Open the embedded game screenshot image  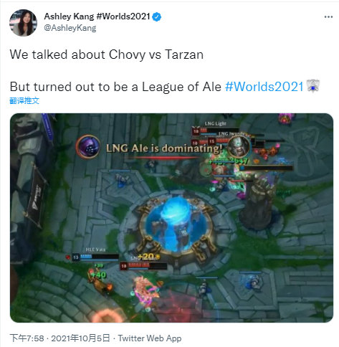171,218
